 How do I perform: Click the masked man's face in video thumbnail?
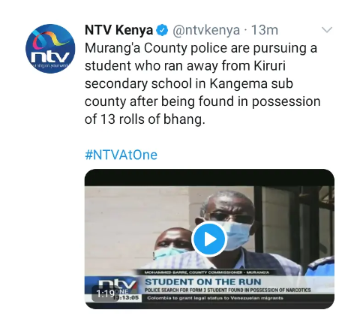click(x=230, y=221)
